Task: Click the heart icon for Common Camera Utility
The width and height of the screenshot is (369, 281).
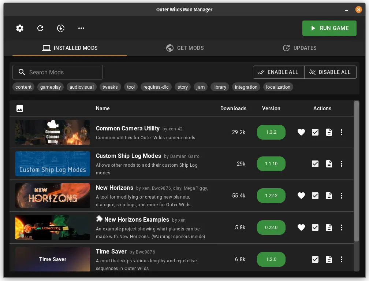Action: pyautogui.click(x=301, y=132)
